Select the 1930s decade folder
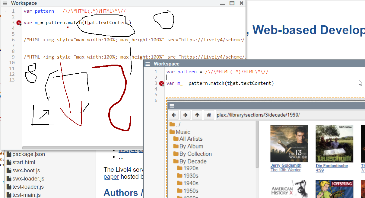This screenshot has height=198, width=365. (x=191, y=176)
